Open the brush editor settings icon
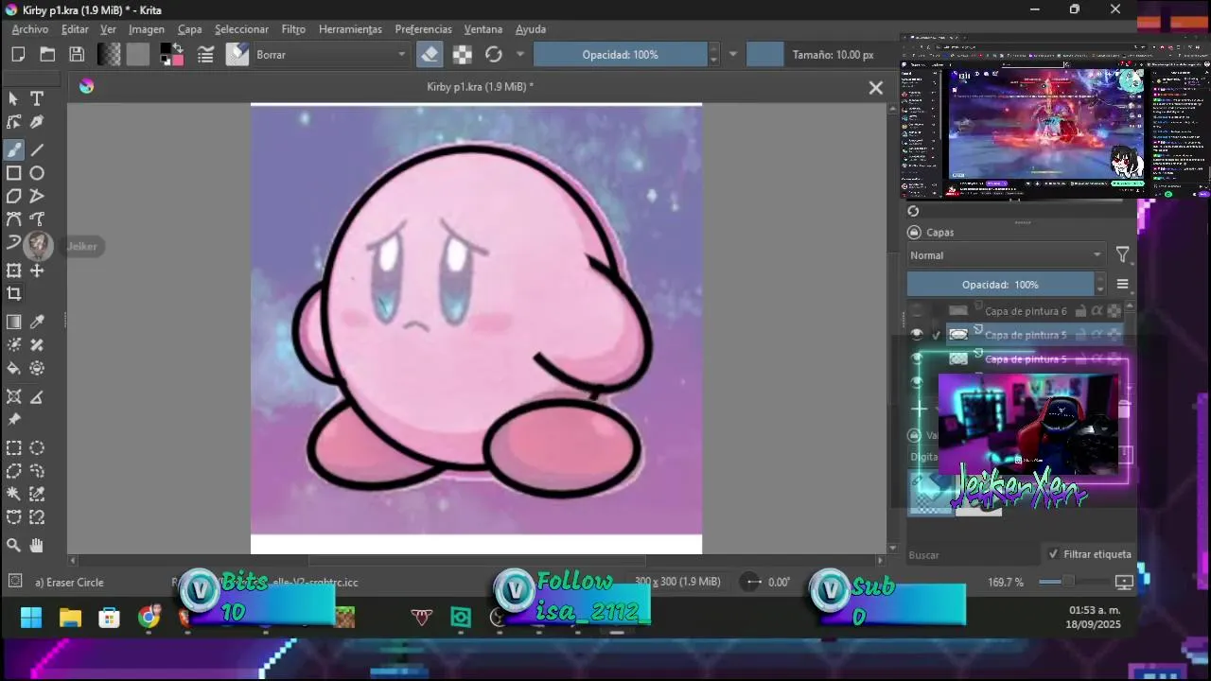1211x681 pixels. (205, 55)
